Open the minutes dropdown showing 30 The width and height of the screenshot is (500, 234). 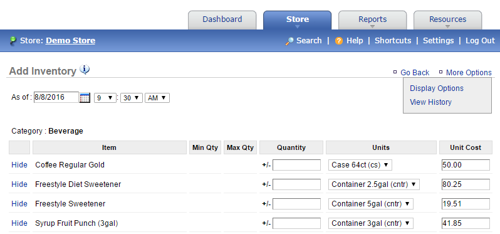click(x=132, y=98)
